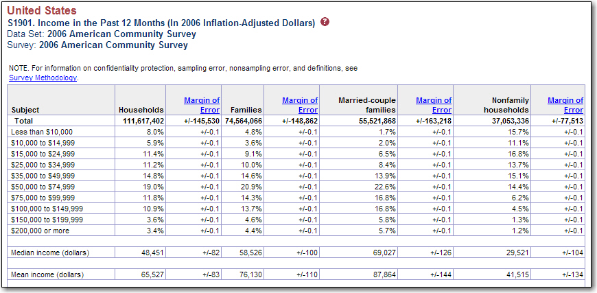Click the Less than $10,000 row label
Screen dimensions: 597x293
click(42, 131)
